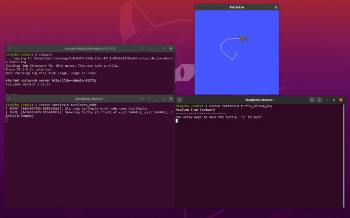Click the turtle sprite in TurtleSim
Viewport: 350px width, 218px height.
point(243,38)
